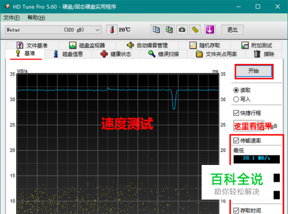Screen dimensions: 288x214
Task: Start the benchmark with 开始 button
Action: [x=254, y=71]
